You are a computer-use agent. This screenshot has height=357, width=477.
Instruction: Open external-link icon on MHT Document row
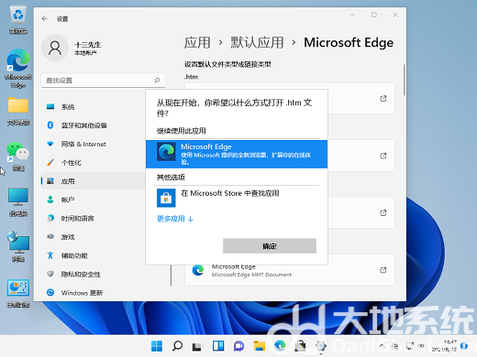383,270
